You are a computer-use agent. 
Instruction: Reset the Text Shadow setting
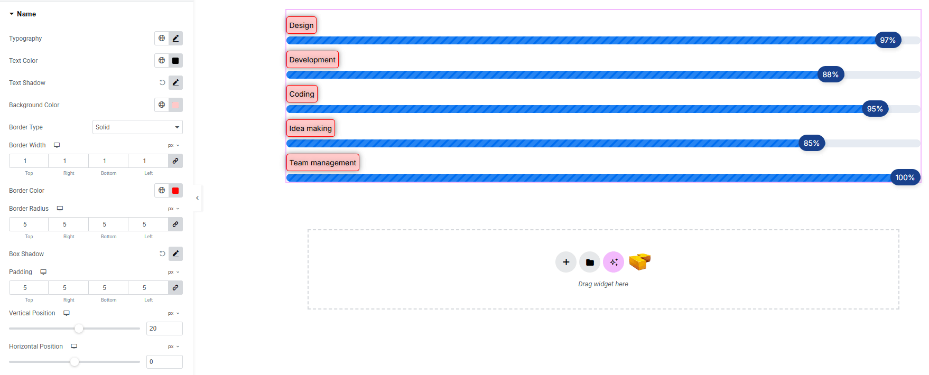[162, 82]
